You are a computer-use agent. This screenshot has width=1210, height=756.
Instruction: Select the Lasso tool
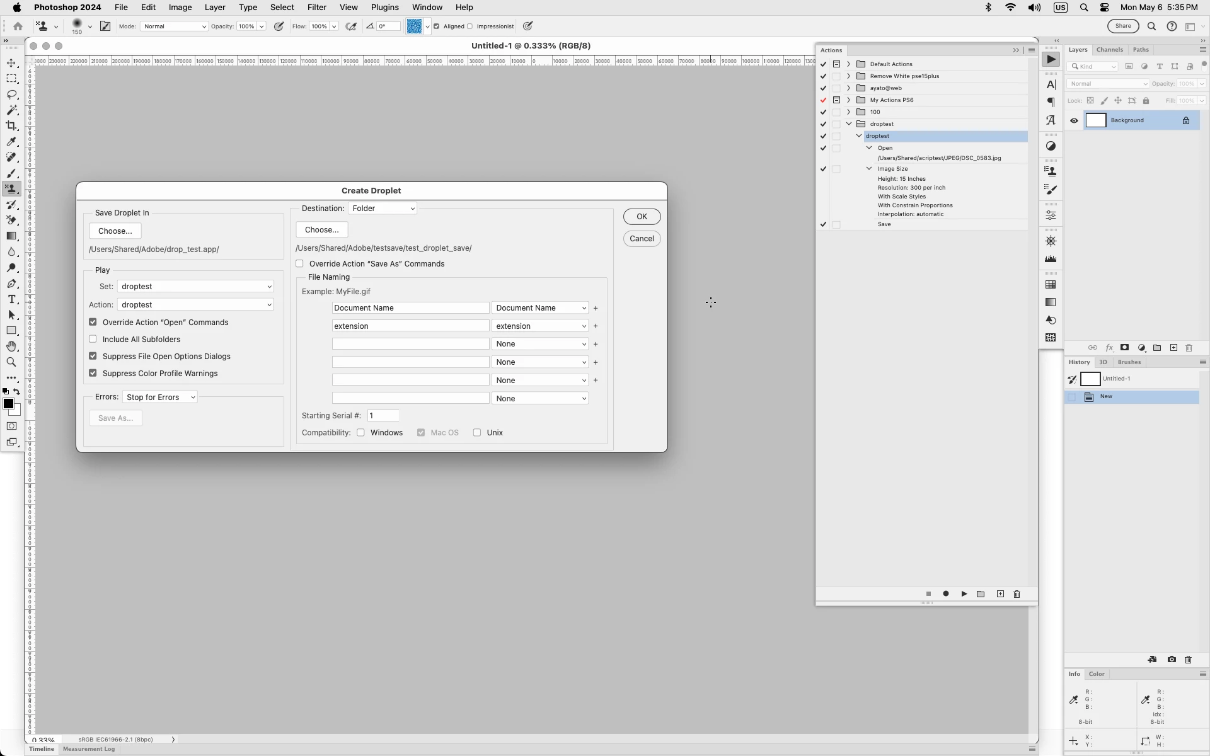click(11, 94)
